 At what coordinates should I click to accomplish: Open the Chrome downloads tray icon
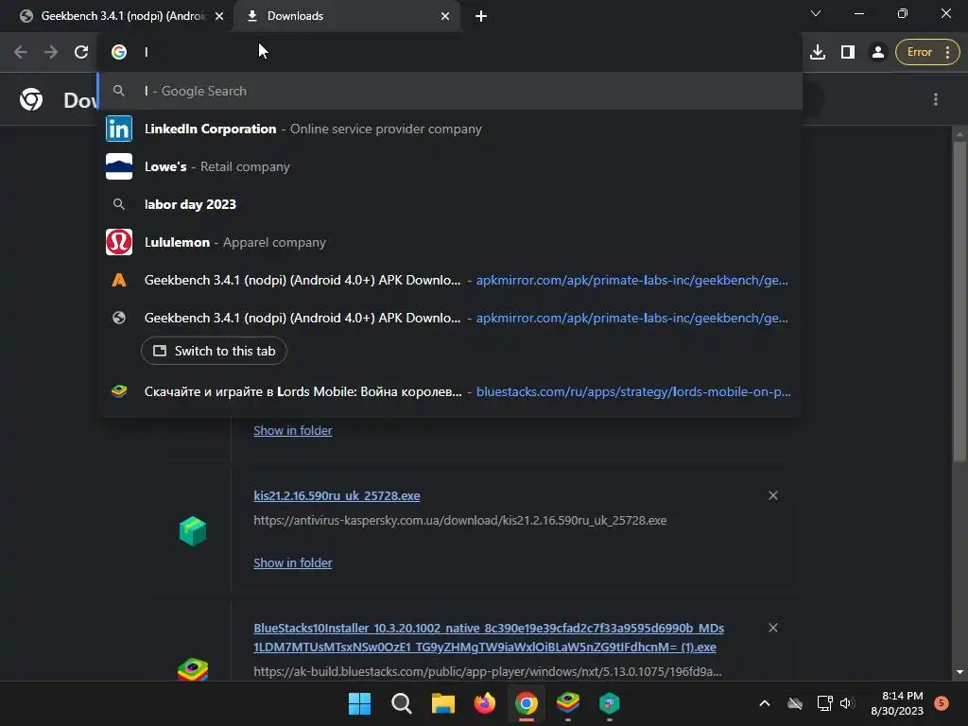pos(818,52)
